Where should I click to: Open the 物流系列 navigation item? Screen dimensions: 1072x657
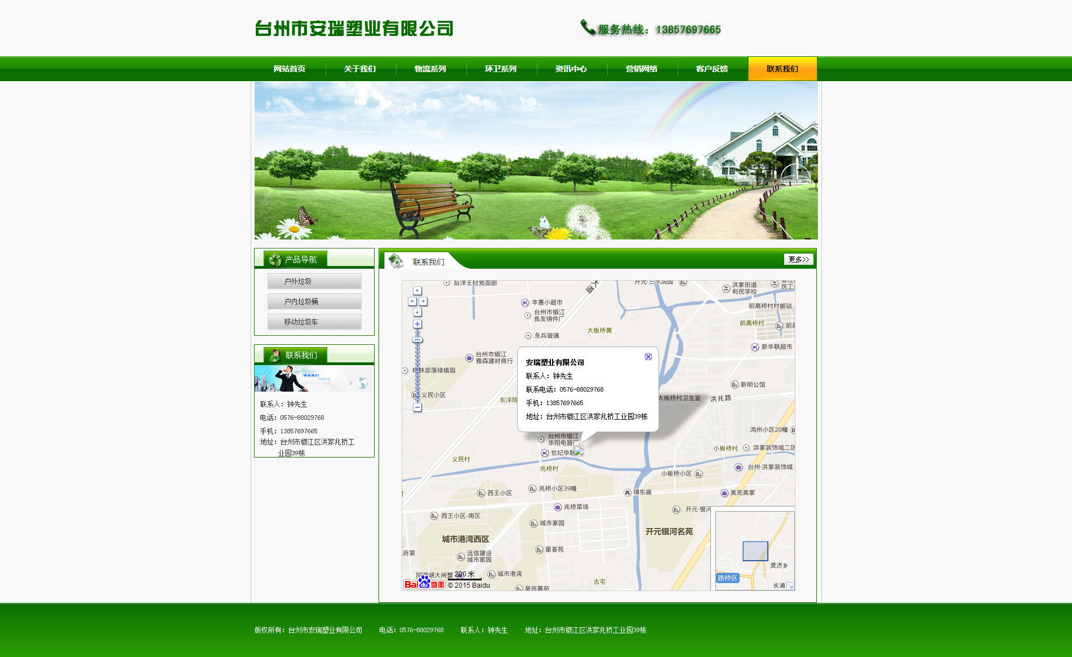(x=430, y=69)
